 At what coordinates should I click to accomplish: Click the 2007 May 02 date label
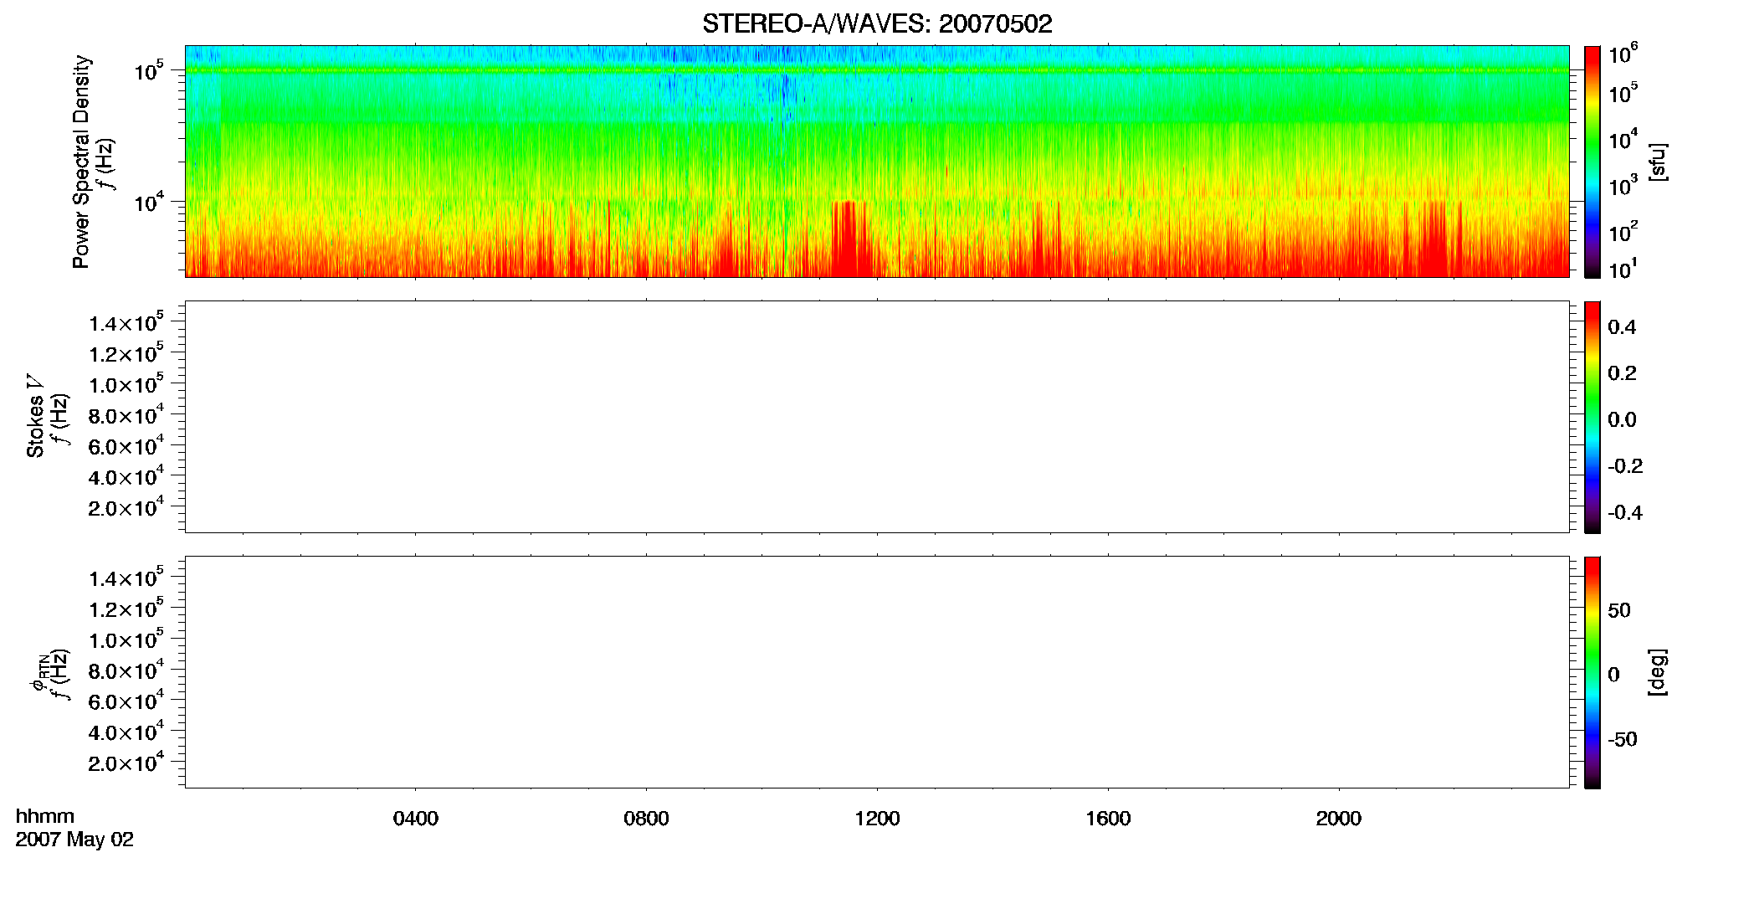pos(74,840)
